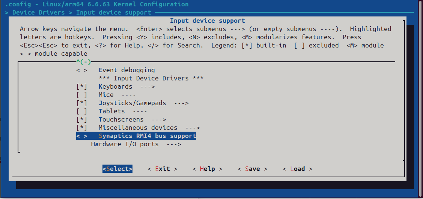Viewport: 423px width, 199px height.
Task: Select the Joysticks/Gamepads menu entry
Action: [132, 103]
